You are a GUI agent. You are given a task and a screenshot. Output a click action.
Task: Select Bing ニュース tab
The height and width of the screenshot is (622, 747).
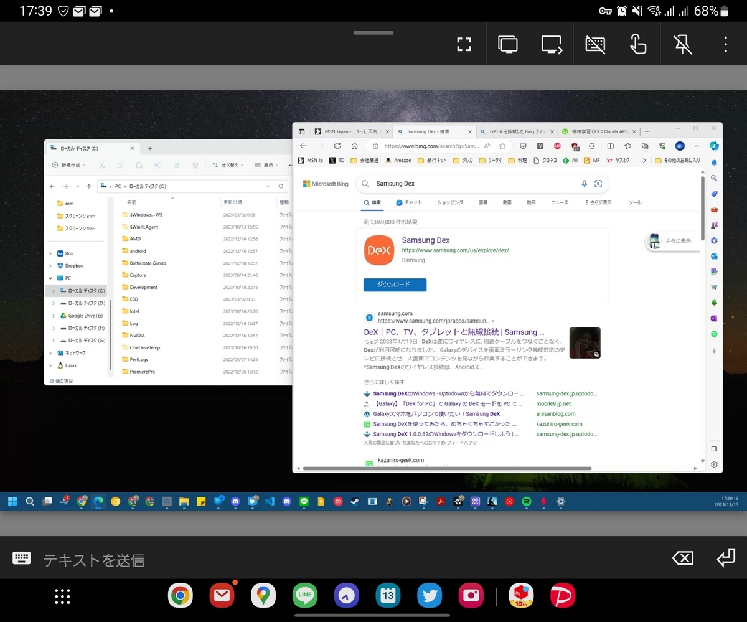pyautogui.click(x=560, y=202)
